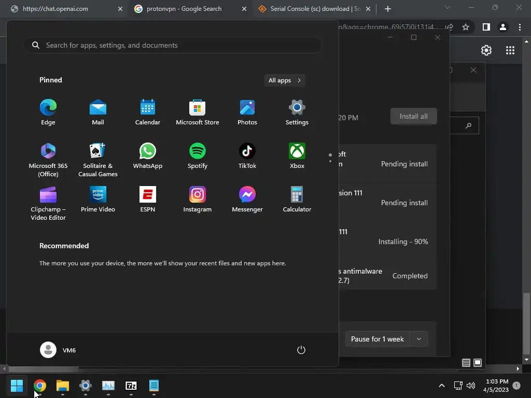Launch the Calculator app
The width and height of the screenshot is (531, 398).
coord(297,200)
